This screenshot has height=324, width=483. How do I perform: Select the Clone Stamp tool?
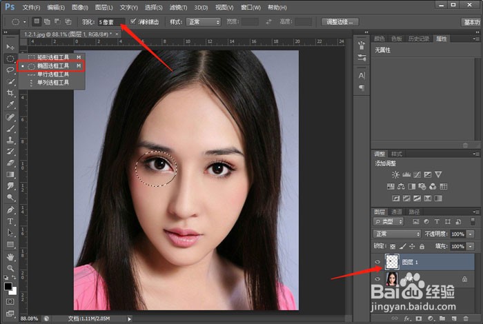(x=10, y=140)
